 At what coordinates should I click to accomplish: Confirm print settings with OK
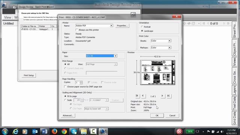click(x=157, y=115)
